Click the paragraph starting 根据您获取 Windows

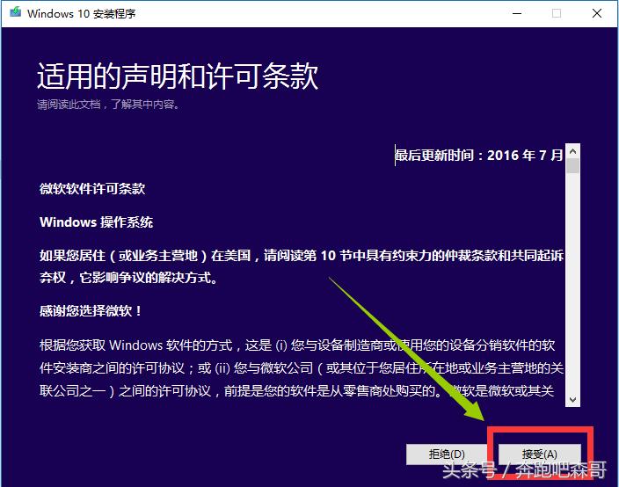(x=302, y=367)
